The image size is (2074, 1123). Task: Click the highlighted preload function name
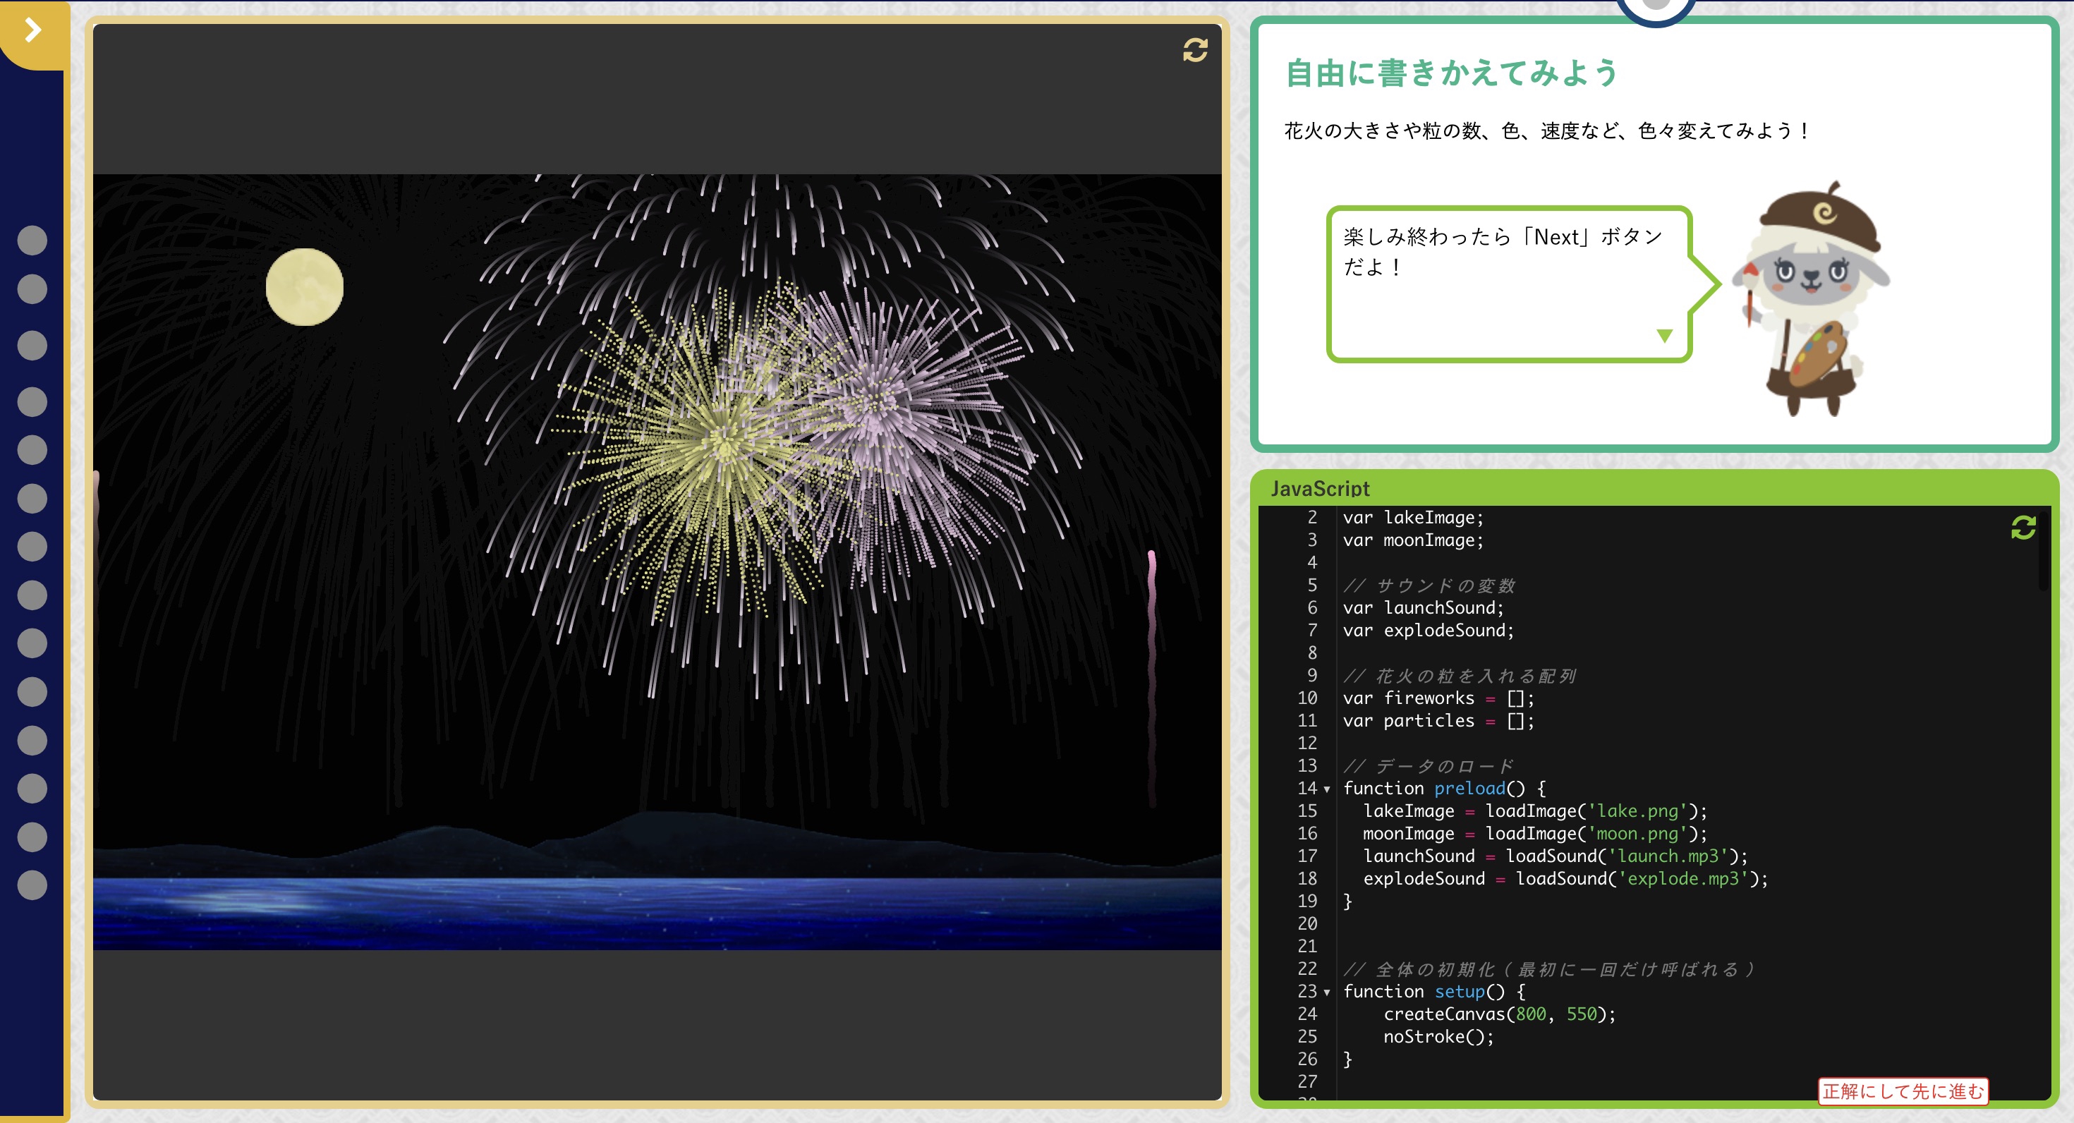[x=1469, y=789]
